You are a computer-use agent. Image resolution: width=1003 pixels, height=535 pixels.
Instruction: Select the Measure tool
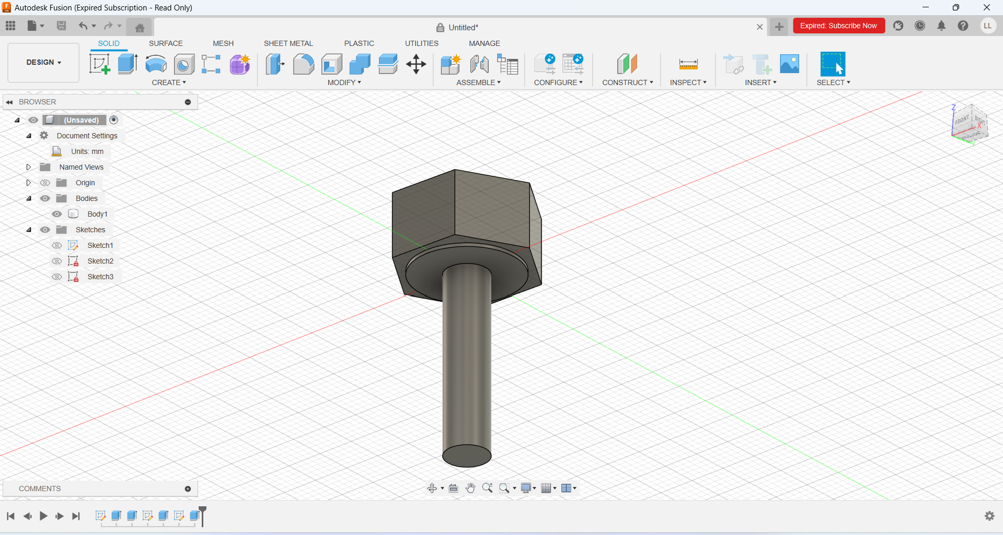(688, 64)
